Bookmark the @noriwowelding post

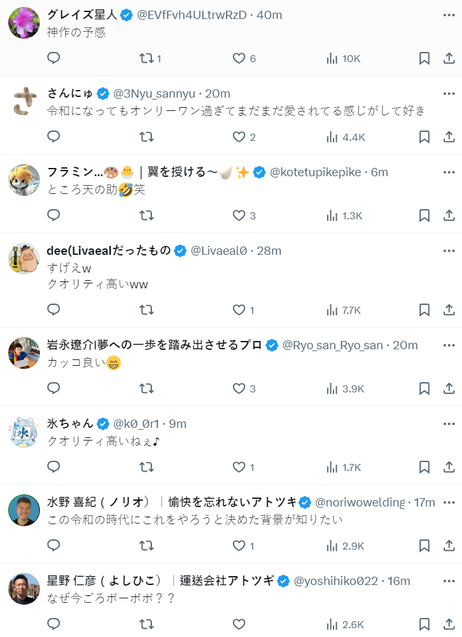pyautogui.click(x=425, y=546)
